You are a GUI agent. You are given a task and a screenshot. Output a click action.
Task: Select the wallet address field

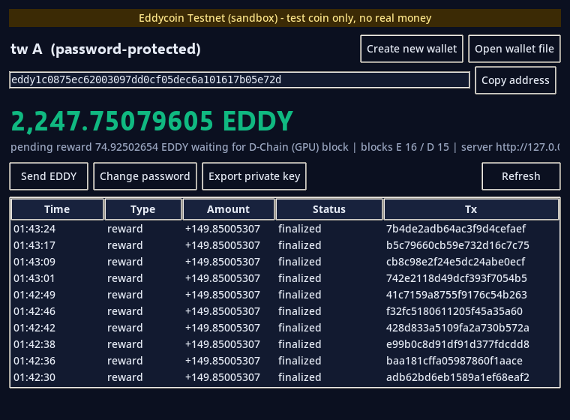click(x=239, y=79)
